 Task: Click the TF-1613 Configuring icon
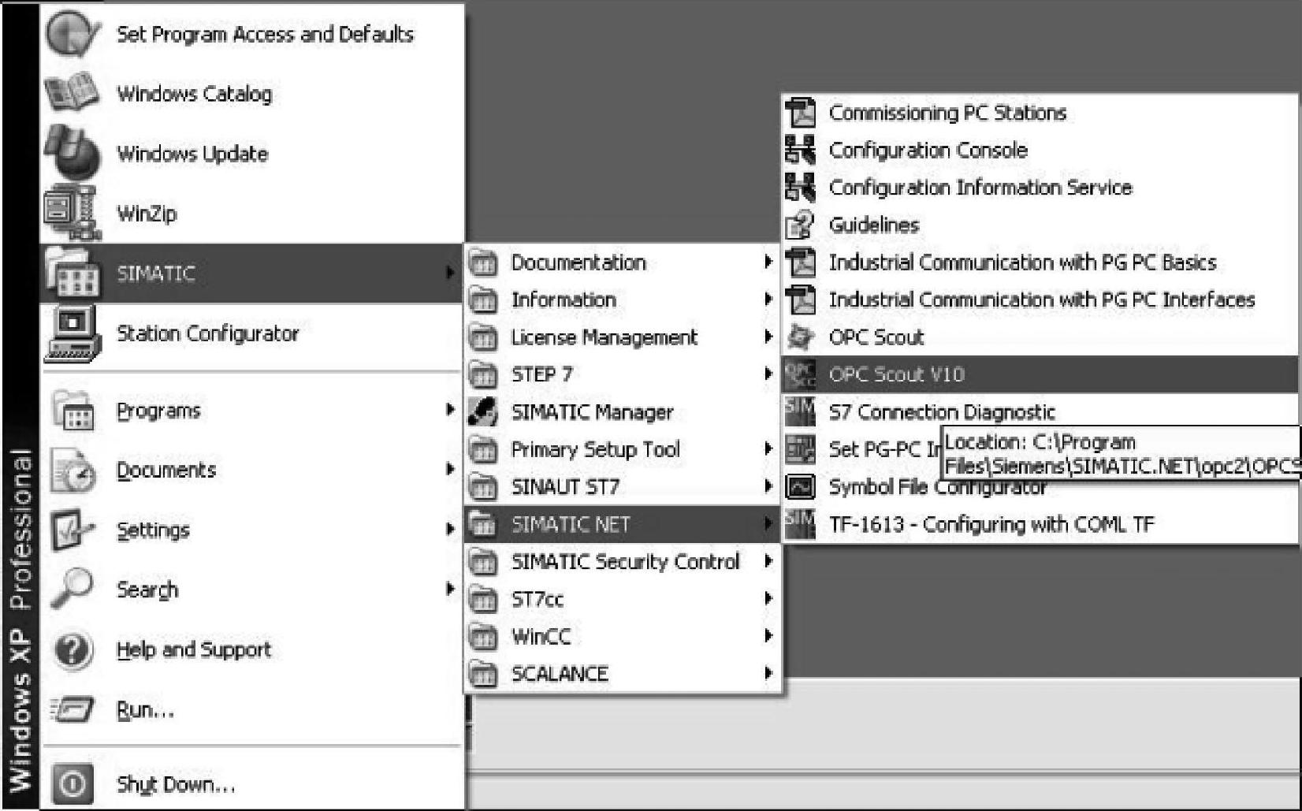801,524
